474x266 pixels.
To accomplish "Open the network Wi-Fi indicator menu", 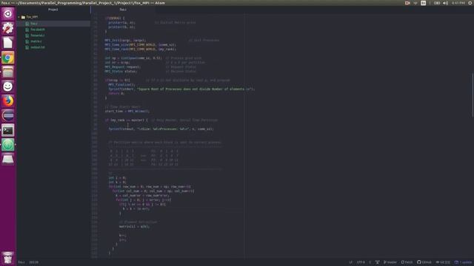I will (415, 3).
